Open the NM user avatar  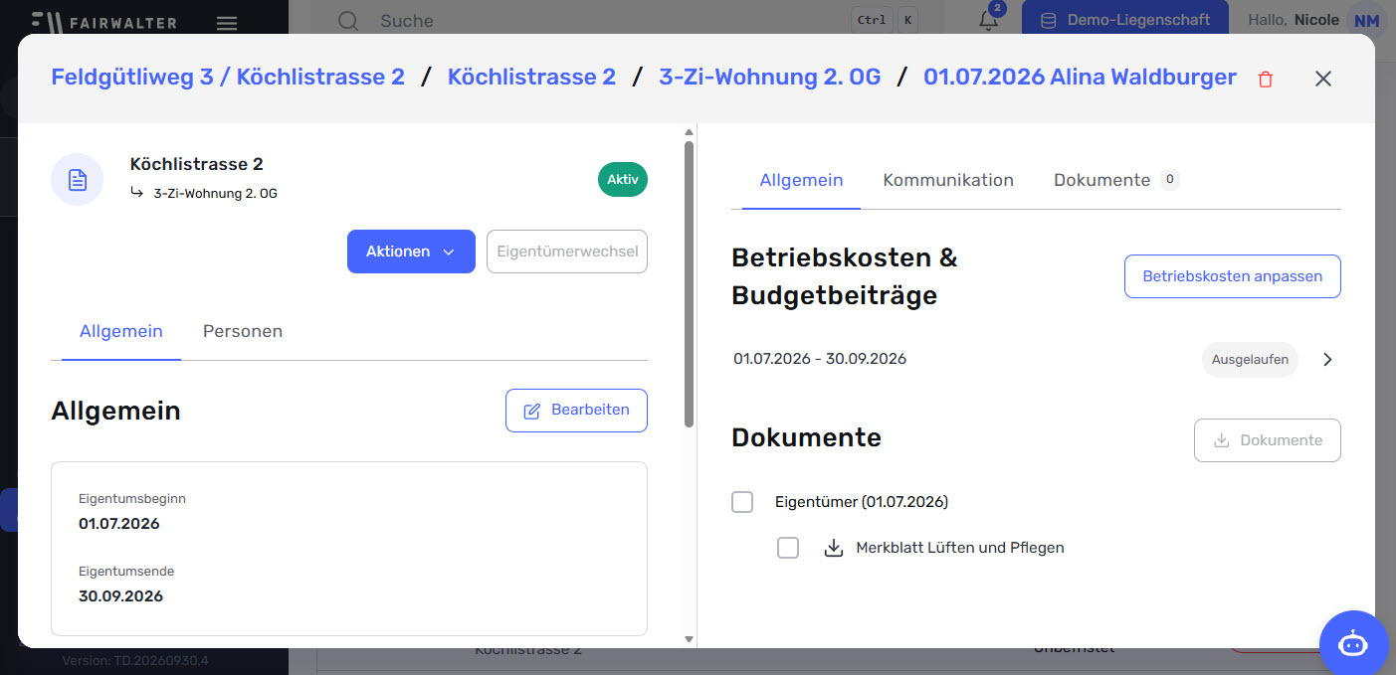(x=1366, y=21)
